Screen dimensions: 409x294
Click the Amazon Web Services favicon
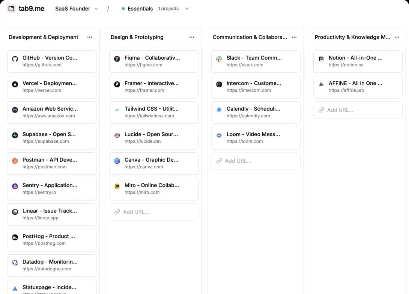[15, 110]
